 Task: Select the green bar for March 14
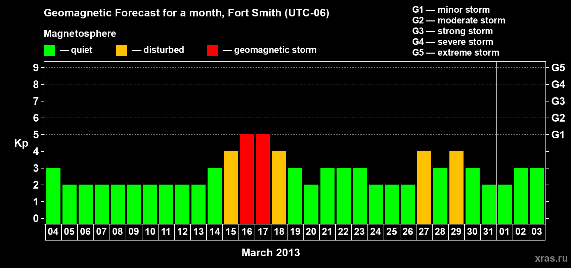[215, 196]
